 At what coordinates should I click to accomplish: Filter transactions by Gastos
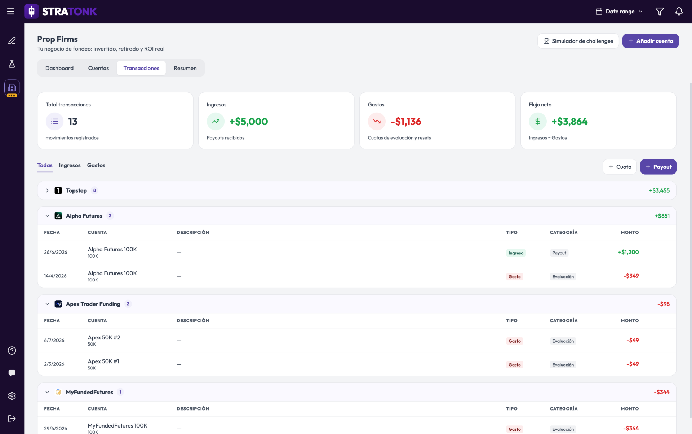pyautogui.click(x=96, y=165)
